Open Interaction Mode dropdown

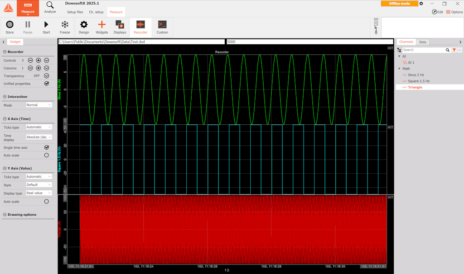[x=39, y=105]
